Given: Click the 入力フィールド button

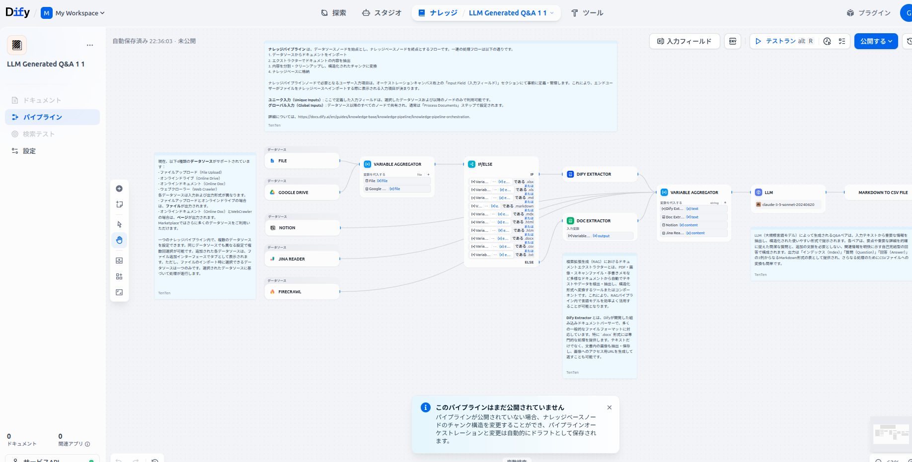Looking at the screenshot, I should tap(684, 41).
